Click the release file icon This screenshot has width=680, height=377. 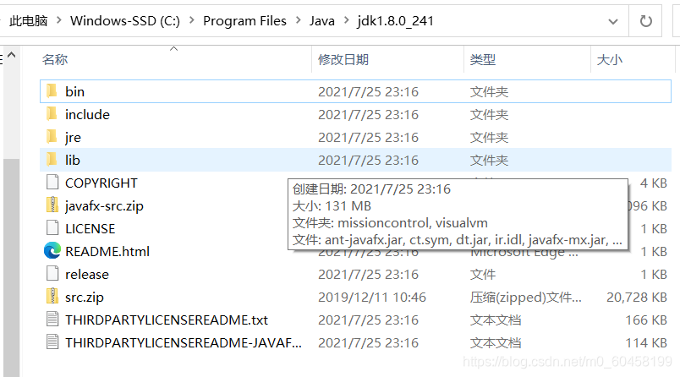52,274
